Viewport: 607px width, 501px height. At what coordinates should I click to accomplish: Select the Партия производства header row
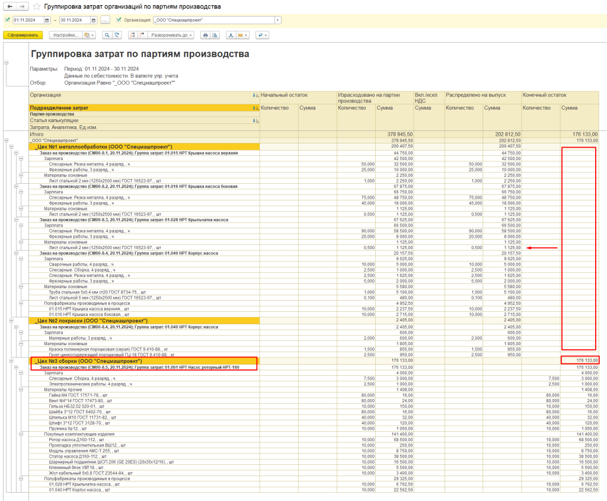[145, 114]
